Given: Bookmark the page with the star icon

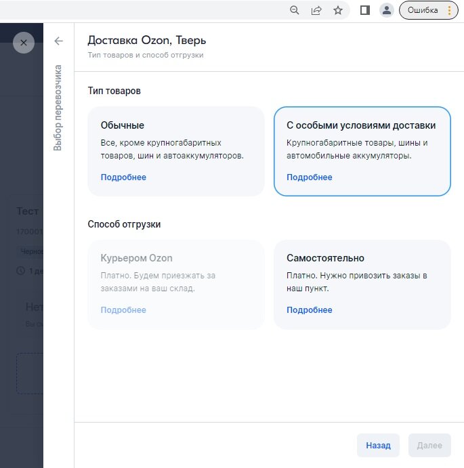Looking at the screenshot, I should pos(338,10).
